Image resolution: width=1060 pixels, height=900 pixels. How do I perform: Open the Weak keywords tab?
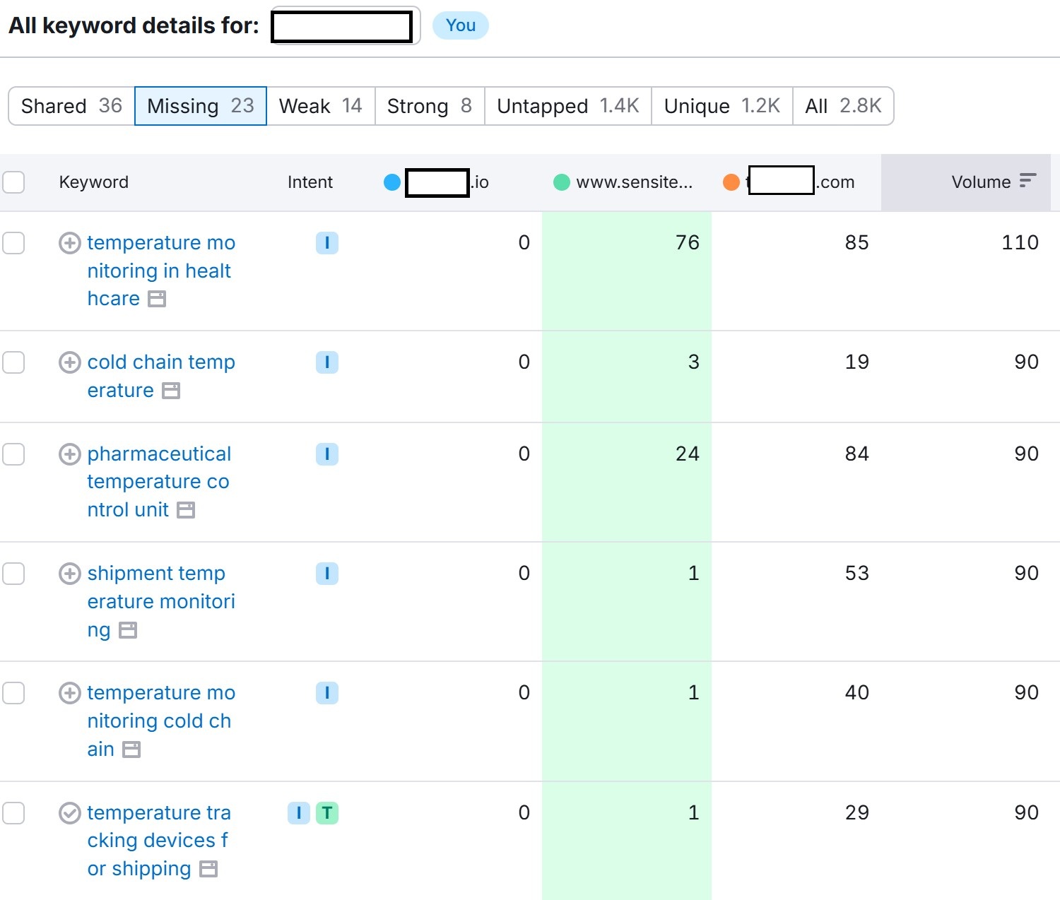pyautogui.click(x=320, y=106)
